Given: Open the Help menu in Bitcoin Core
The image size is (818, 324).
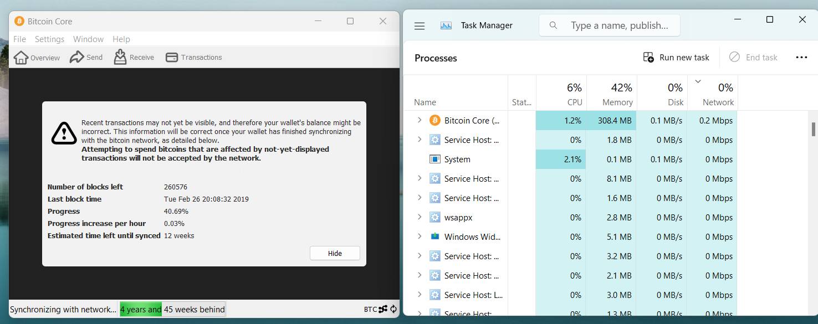Looking at the screenshot, I should click(x=121, y=39).
